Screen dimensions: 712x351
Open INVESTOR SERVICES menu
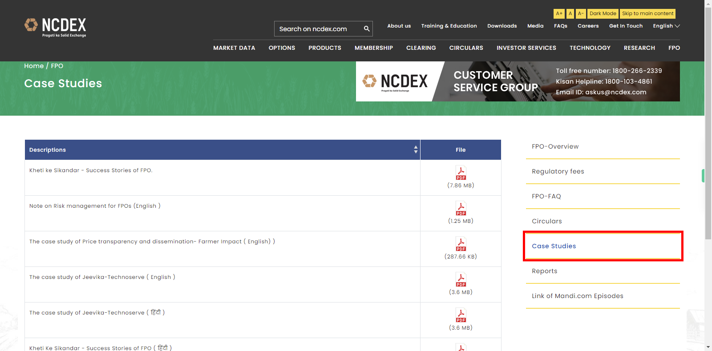tap(526, 48)
